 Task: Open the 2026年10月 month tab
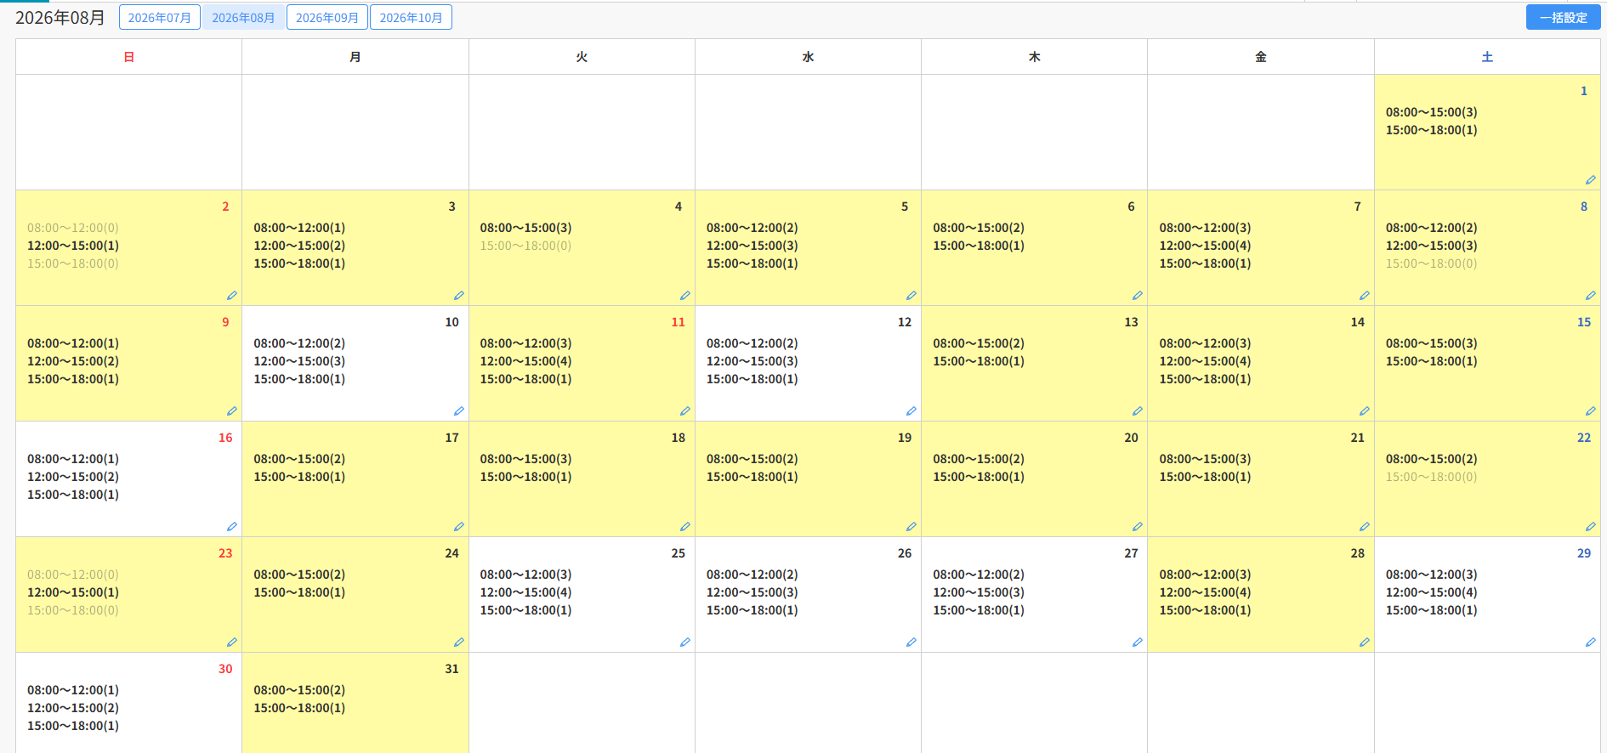(411, 17)
